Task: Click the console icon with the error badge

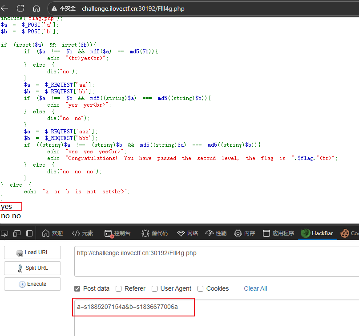Action: coord(108,233)
